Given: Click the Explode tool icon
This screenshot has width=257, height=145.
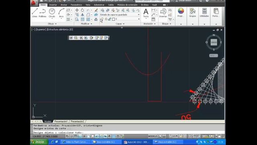Looking at the screenshot, I should tap(96, 14).
